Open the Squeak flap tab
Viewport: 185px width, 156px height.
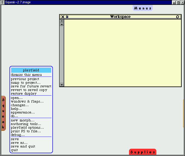coord(3,113)
